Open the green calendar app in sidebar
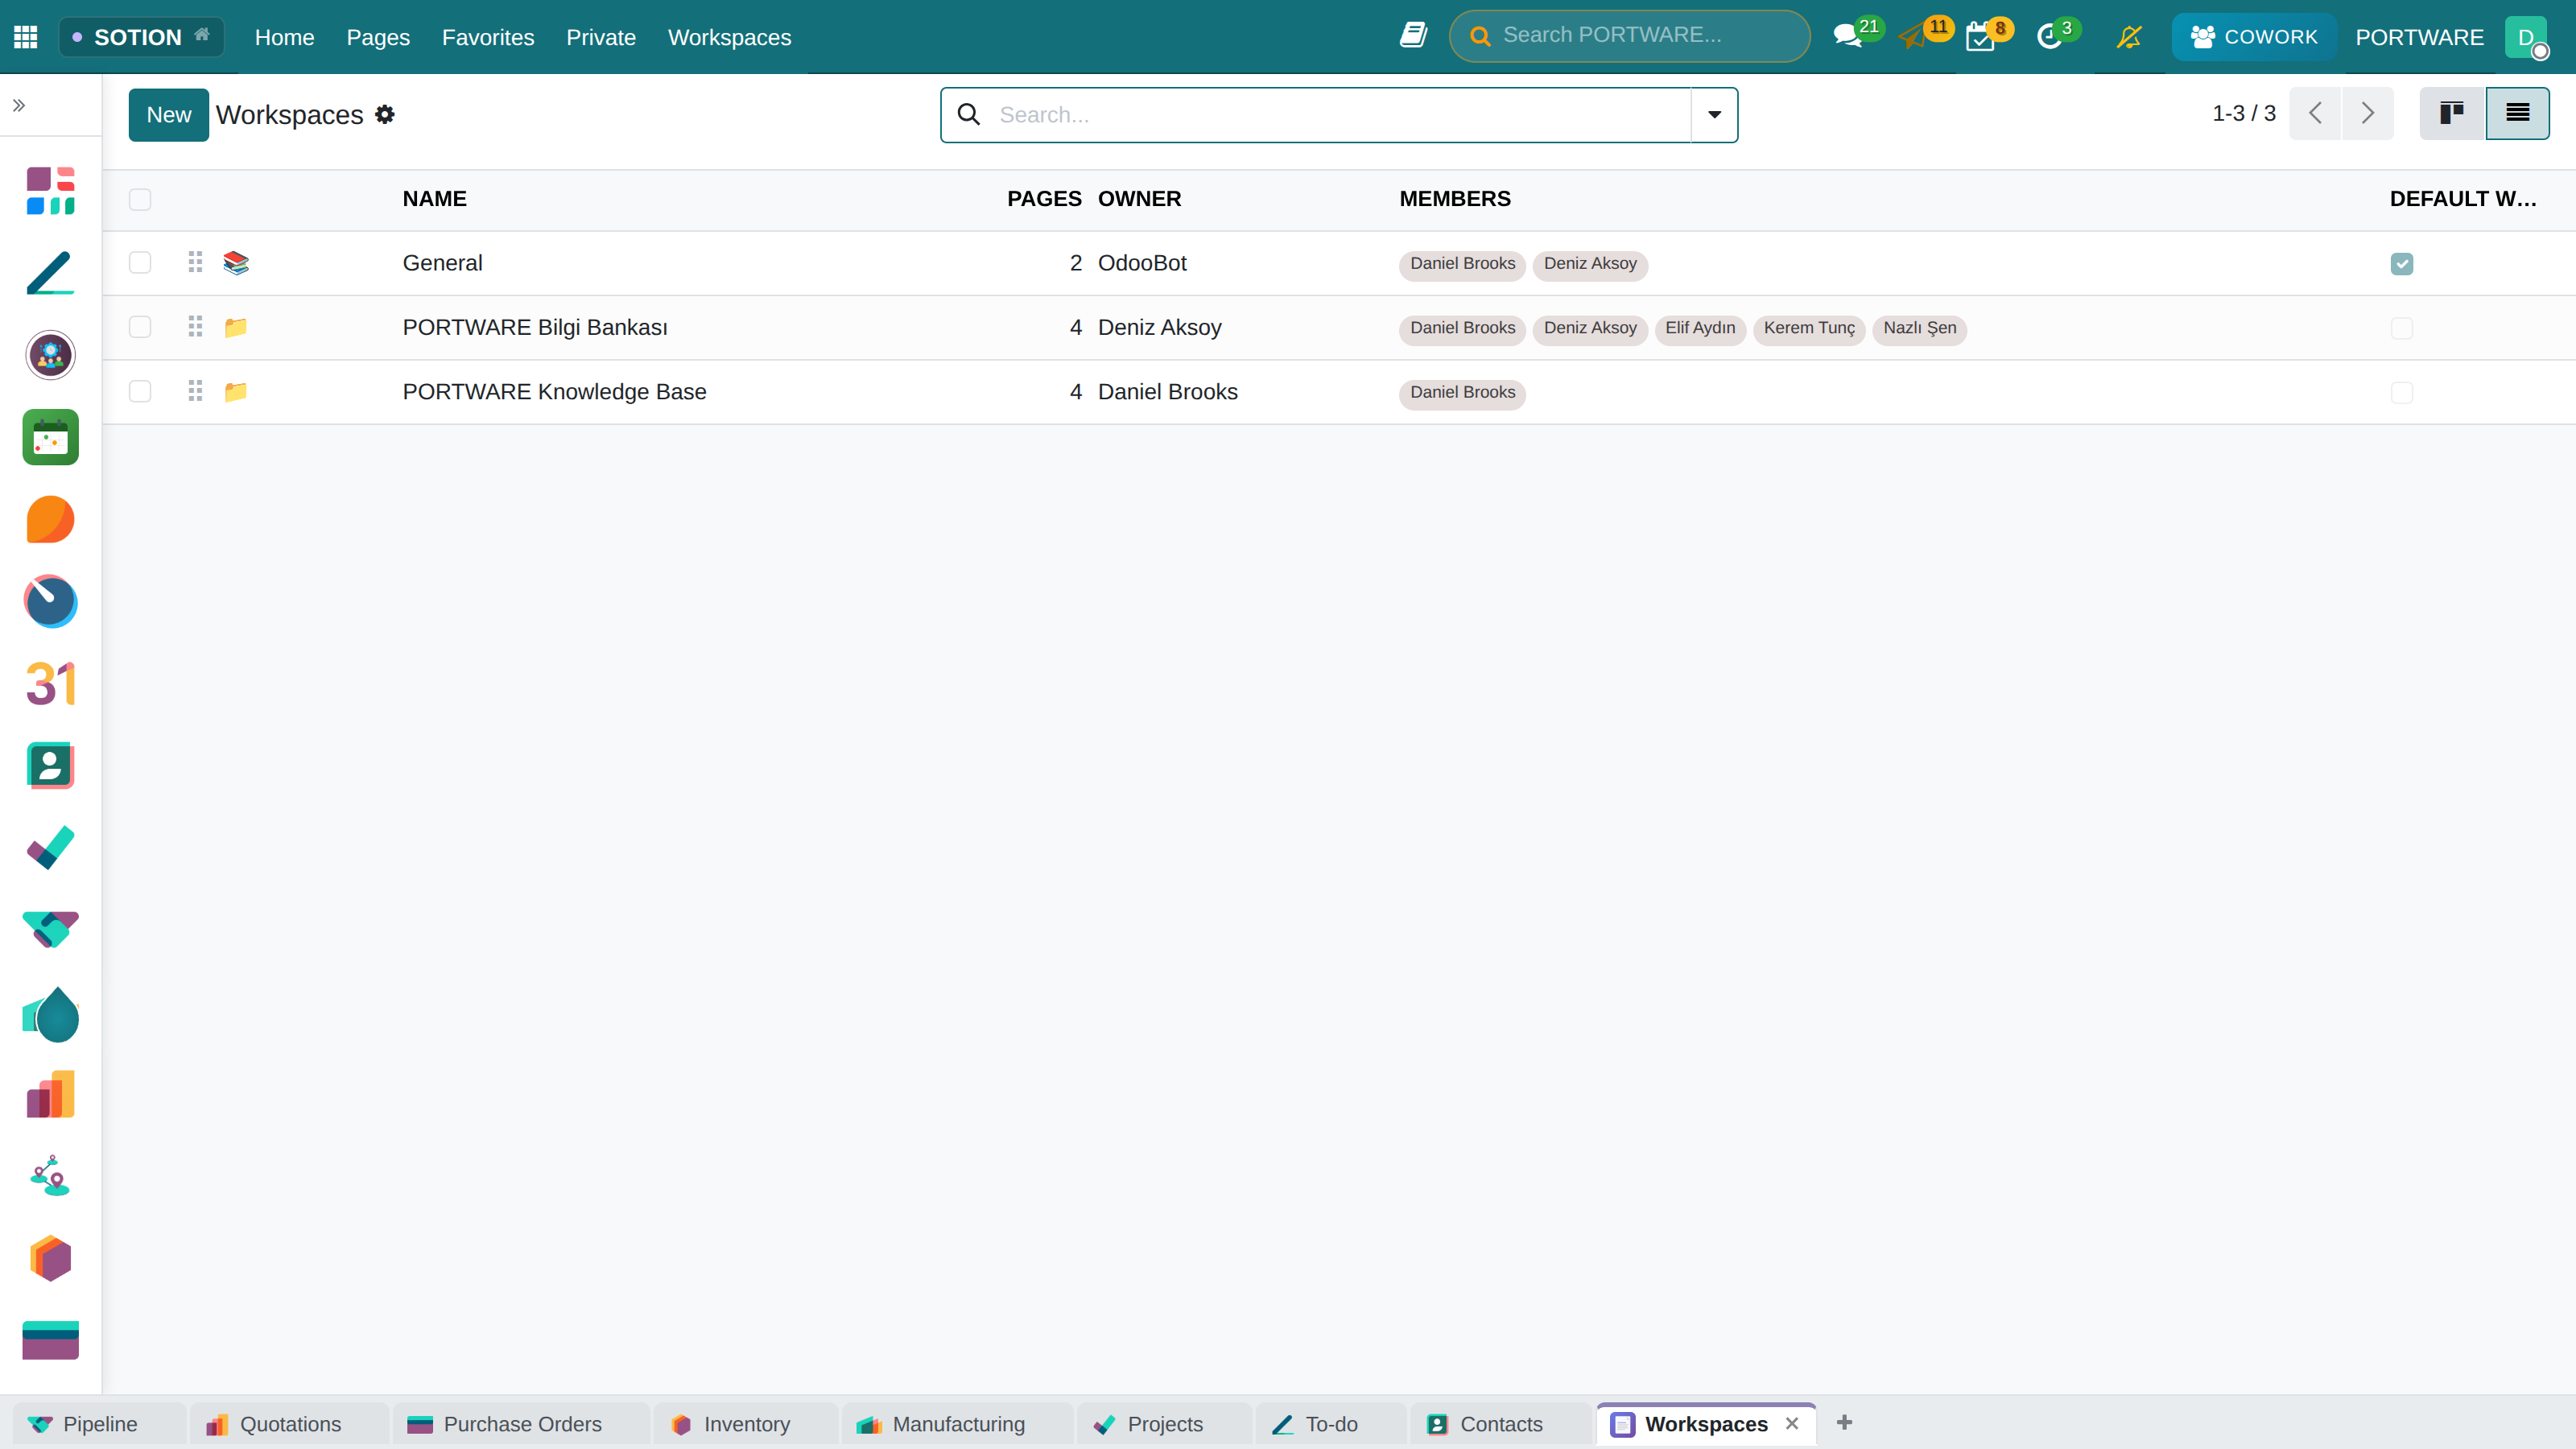Viewport: 2576px width, 1449px height. pyautogui.click(x=50, y=437)
